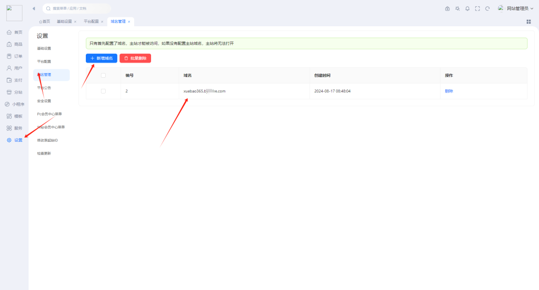Open the tab grid icon at far right

[x=528, y=22]
